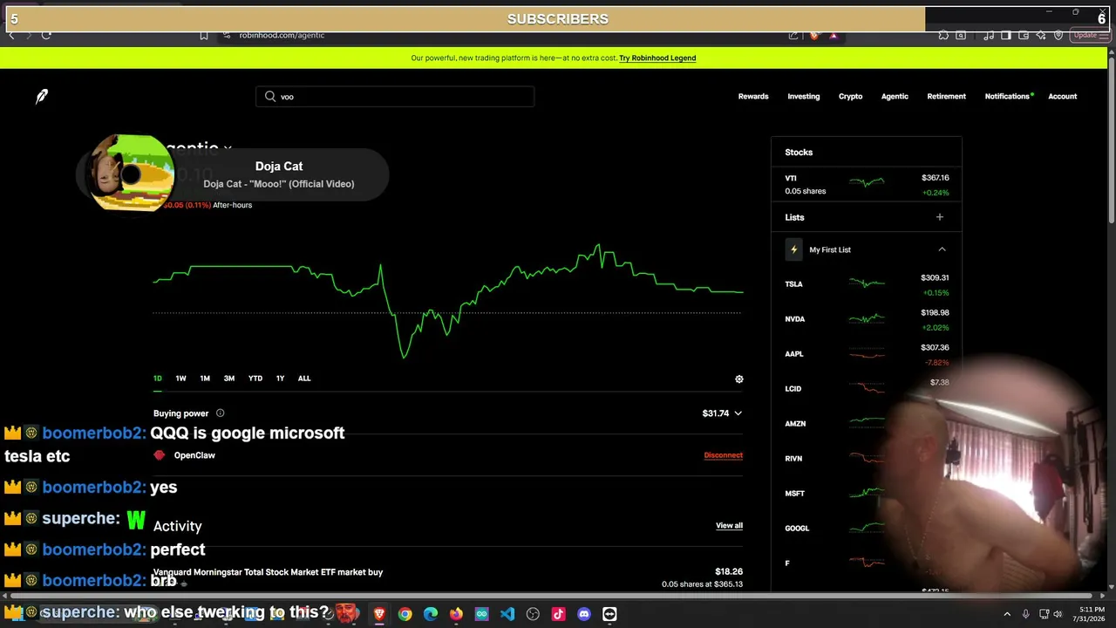Open Brave browser from the taskbar
Screen dimensions: 1116x628
(379, 614)
